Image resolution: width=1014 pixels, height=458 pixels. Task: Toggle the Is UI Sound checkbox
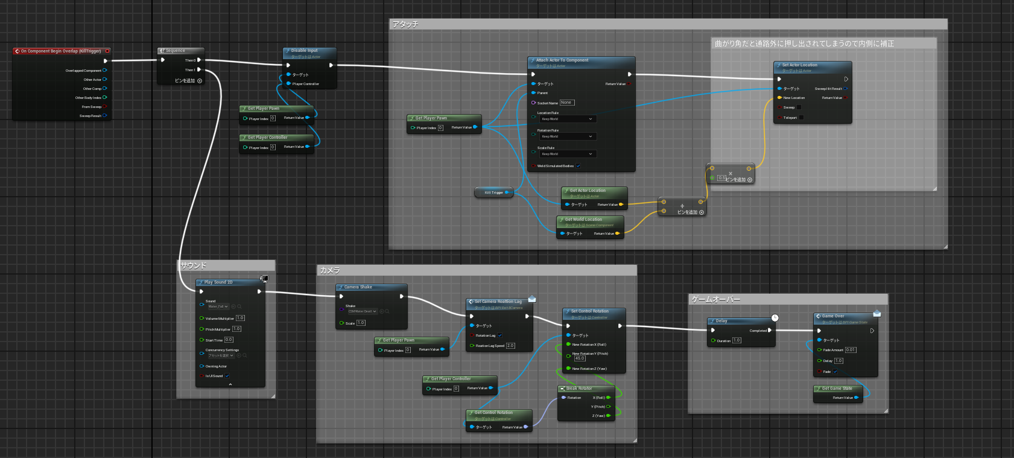[227, 376]
